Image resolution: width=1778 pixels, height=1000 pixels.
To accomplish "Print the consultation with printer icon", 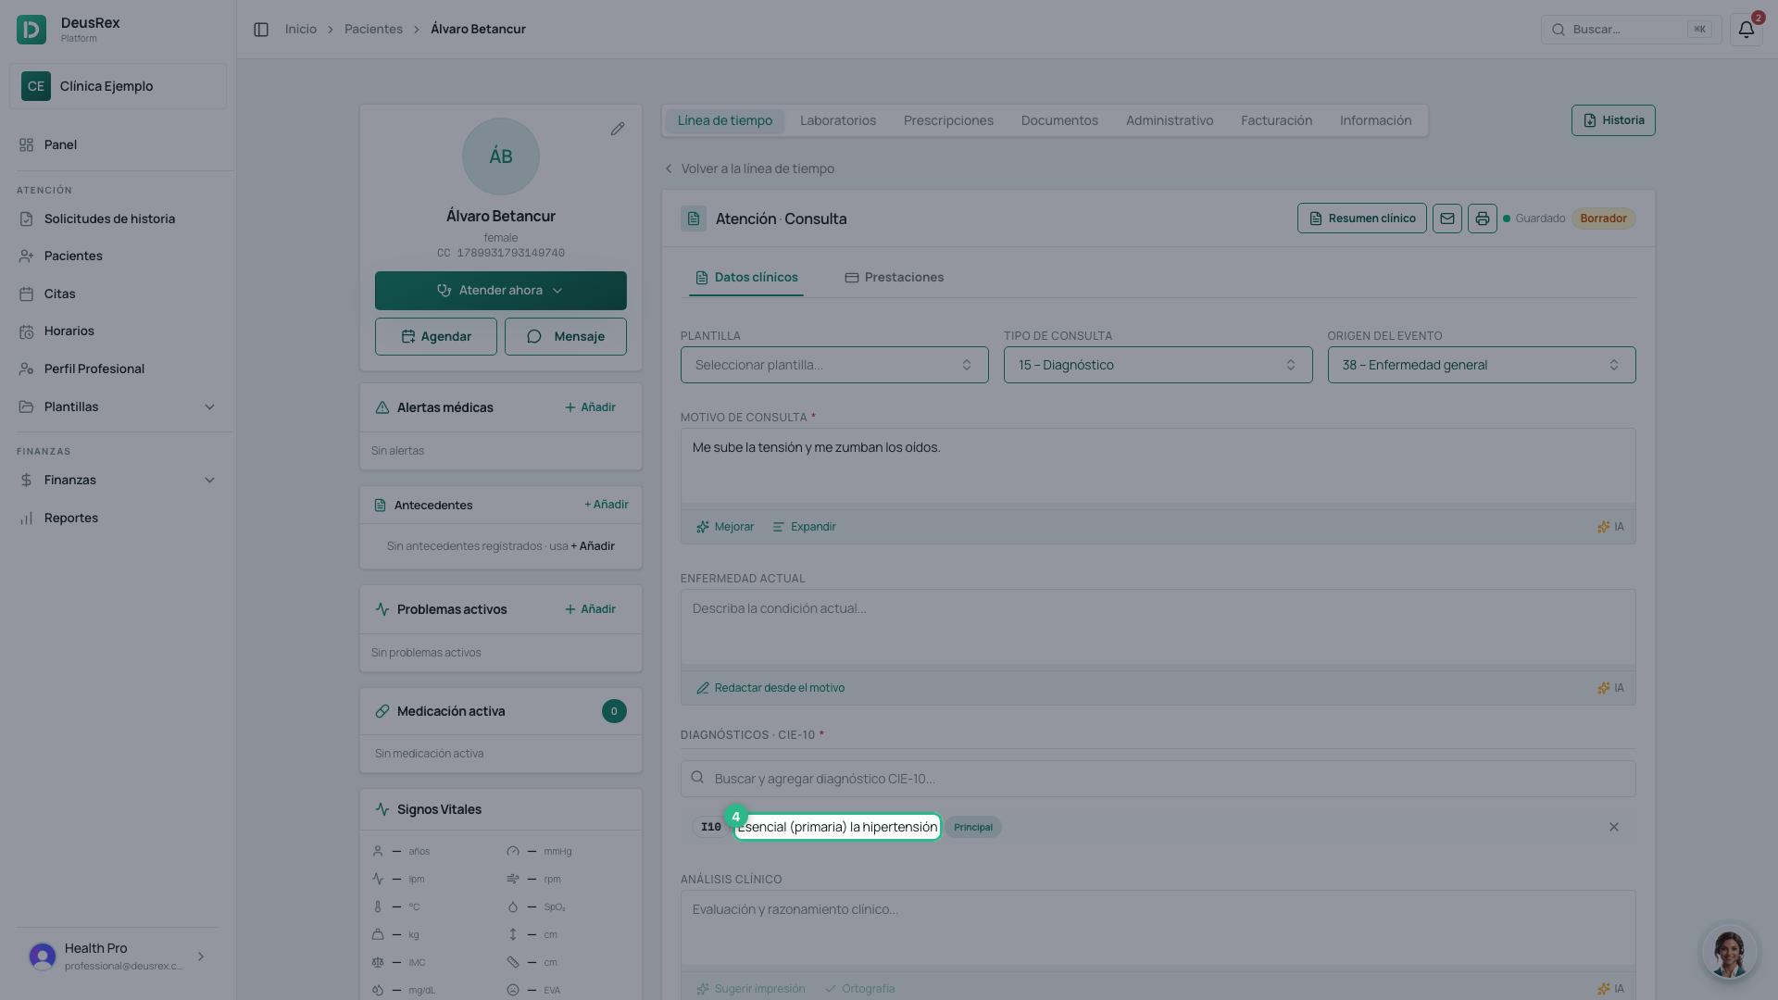I will 1483,219.
